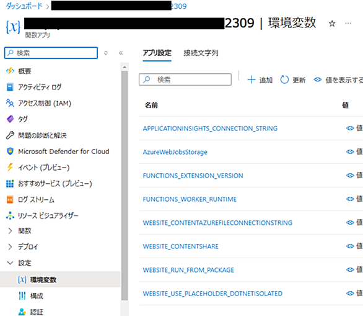Reveal WEBSITE_USE_PLACEHOLDER_DOTNETISOLATED value
Image resolution: width=363 pixels, height=316 pixels.
coord(350,293)
